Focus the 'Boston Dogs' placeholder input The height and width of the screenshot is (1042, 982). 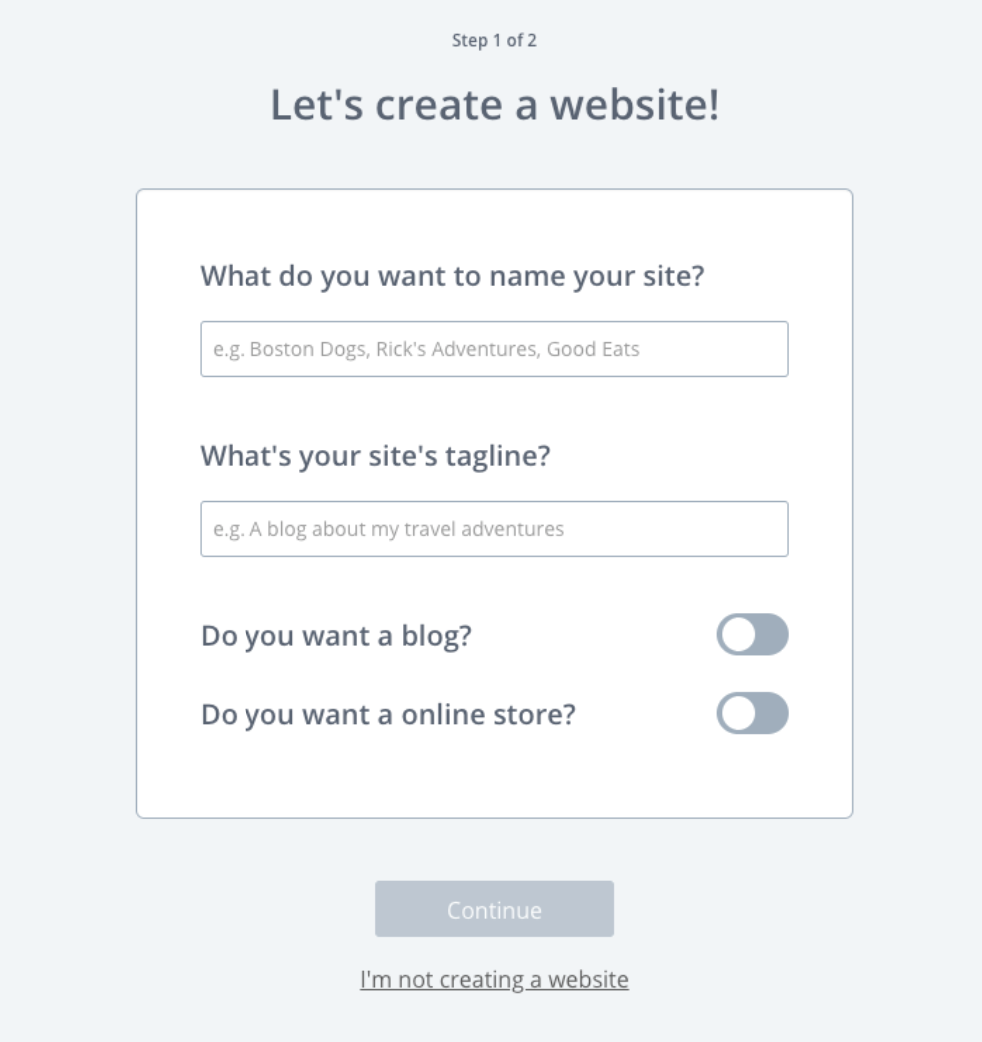point(493,349)
